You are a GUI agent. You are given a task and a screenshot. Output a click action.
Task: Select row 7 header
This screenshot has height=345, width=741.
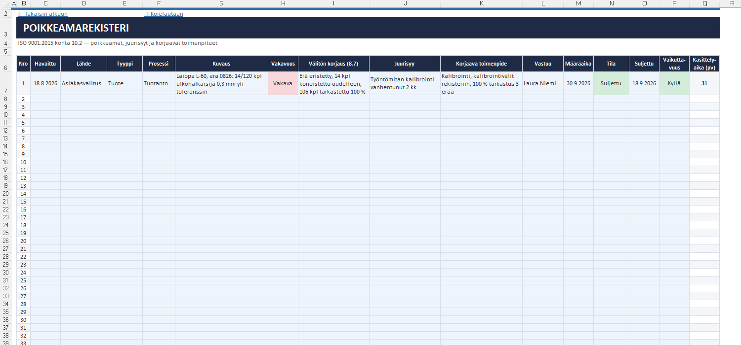(4, 83)
